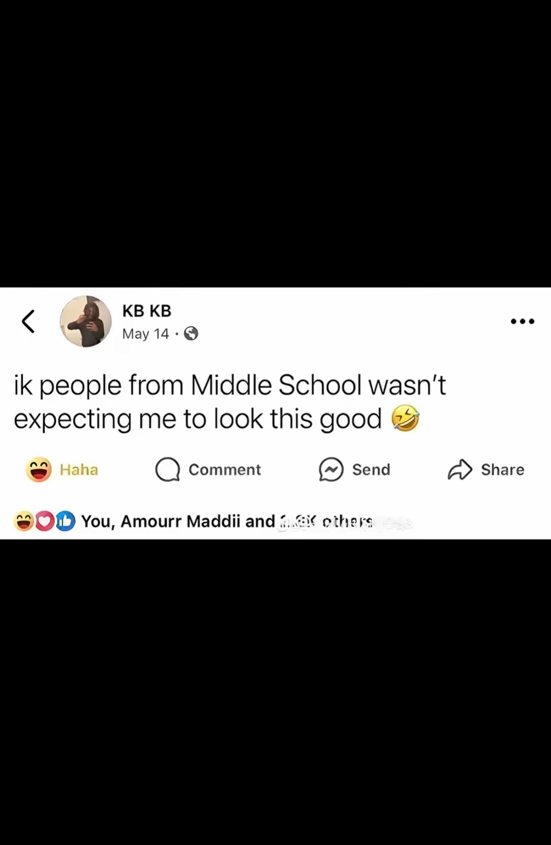Click the globe public privacy icon
This screenshot has height=845, width=551.
tap(191, 334)
